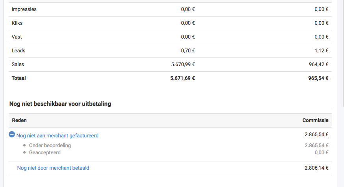Open 'Nog niet door merchant betaald' link
Screen dimensions: 344x187
tap(53, 168)
